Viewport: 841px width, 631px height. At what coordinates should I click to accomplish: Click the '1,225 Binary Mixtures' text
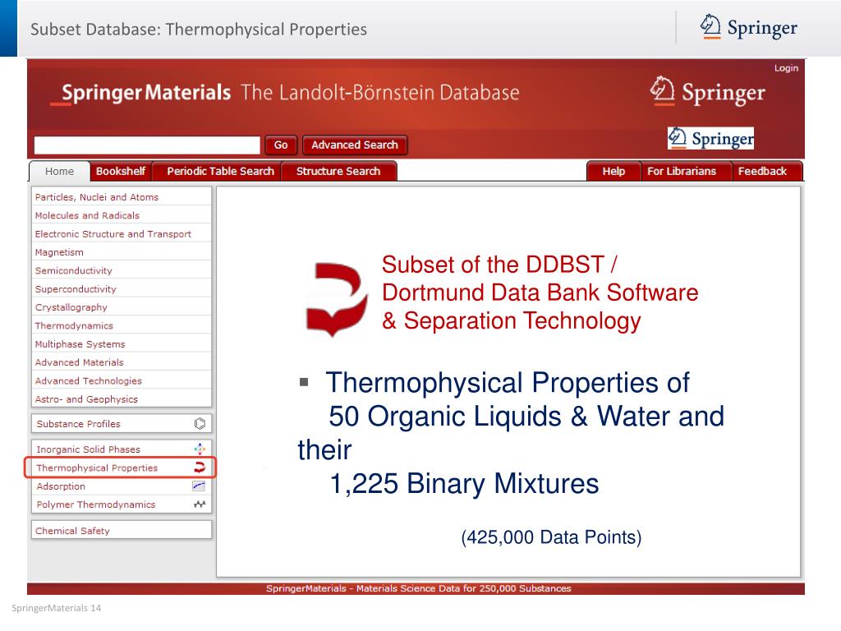coord(464,483)
